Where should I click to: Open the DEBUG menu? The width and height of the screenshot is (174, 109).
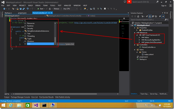click(x=38, y=6)
